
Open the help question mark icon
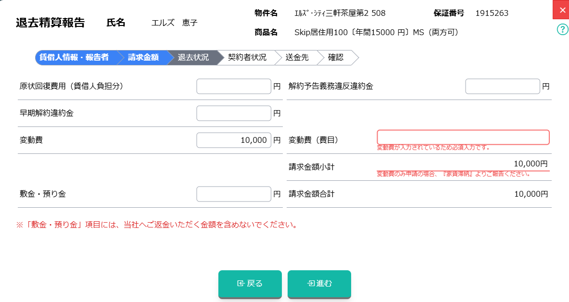pos(562,29)
